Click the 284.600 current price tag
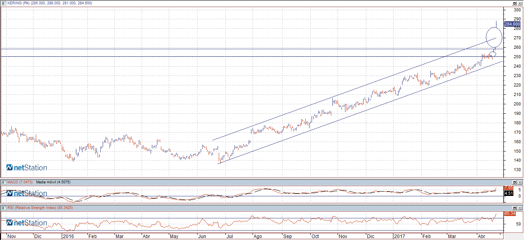Screen dimensions: 524x240 [x=513, y=24]
